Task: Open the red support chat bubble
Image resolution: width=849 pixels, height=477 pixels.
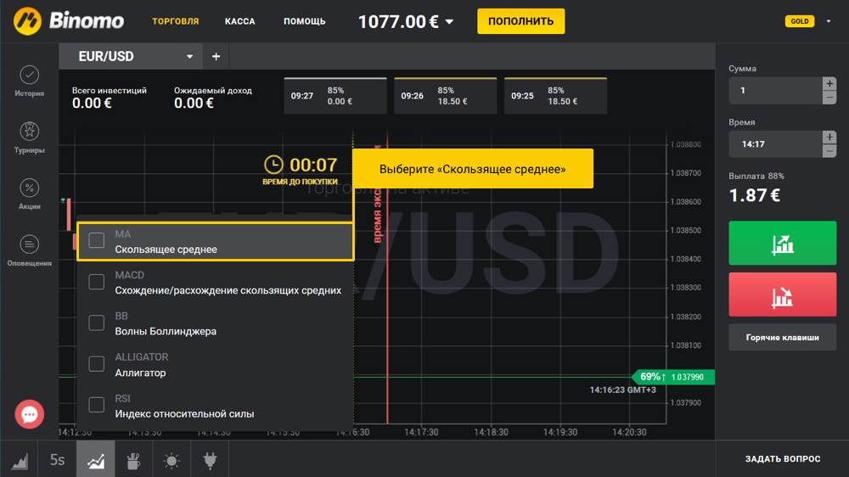Action: [x=29, y=414]
